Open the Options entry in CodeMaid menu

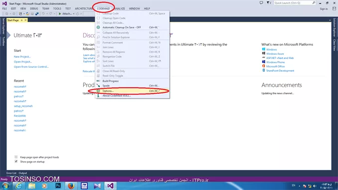(x=132, y=91)
